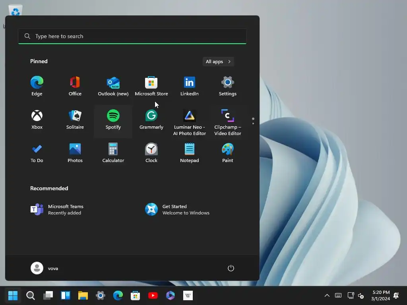Open the Power options button
The width and height of the screenshot is (407, 305).
tap(231, 268)
